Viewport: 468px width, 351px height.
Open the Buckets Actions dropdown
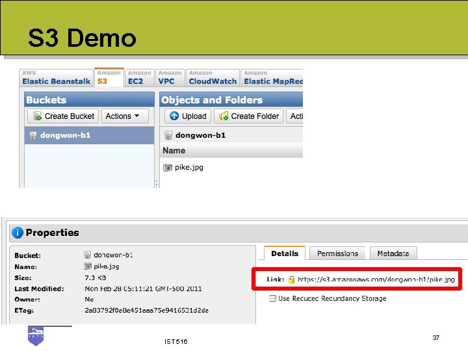point(125,116)
